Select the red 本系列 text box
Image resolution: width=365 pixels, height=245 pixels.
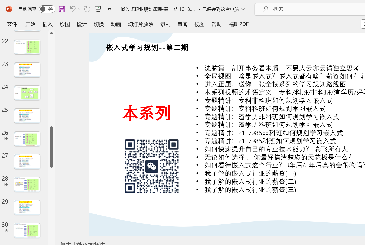pos(147,113)
